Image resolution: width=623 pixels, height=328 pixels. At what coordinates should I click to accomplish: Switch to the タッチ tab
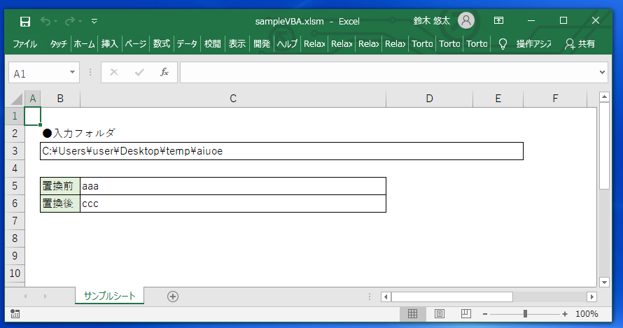[x=58, y=43]
